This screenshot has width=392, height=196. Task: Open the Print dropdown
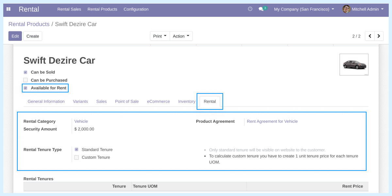[x=160, y=36]
